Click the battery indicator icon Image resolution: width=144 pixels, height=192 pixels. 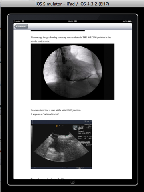pyautogui.click(x=130, y=21)
